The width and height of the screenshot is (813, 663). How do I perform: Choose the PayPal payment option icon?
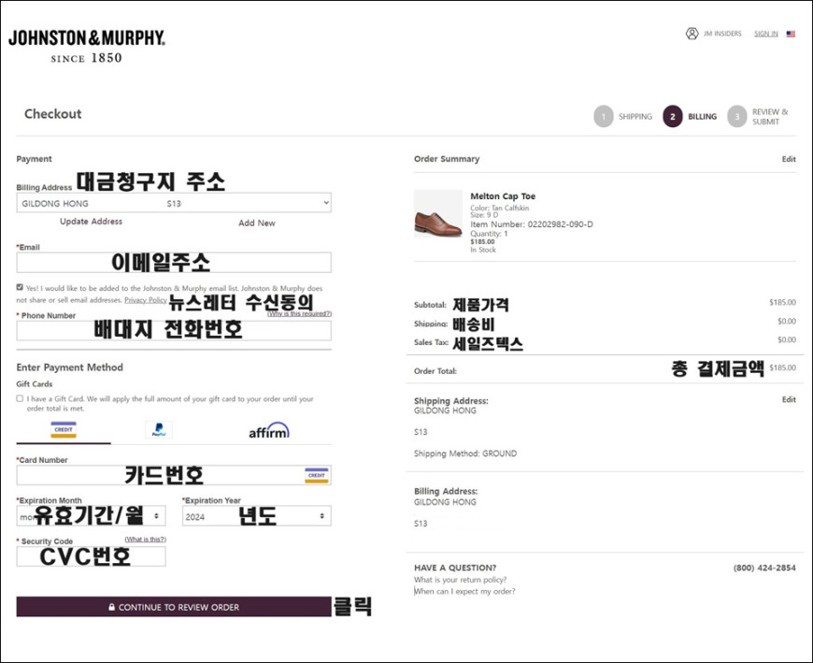pyautogui.click(x=159, y=430)
